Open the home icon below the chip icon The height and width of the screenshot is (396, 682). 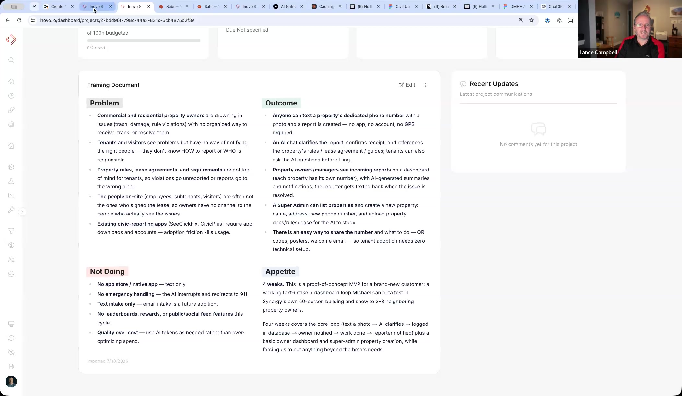[x=11, y=146]
